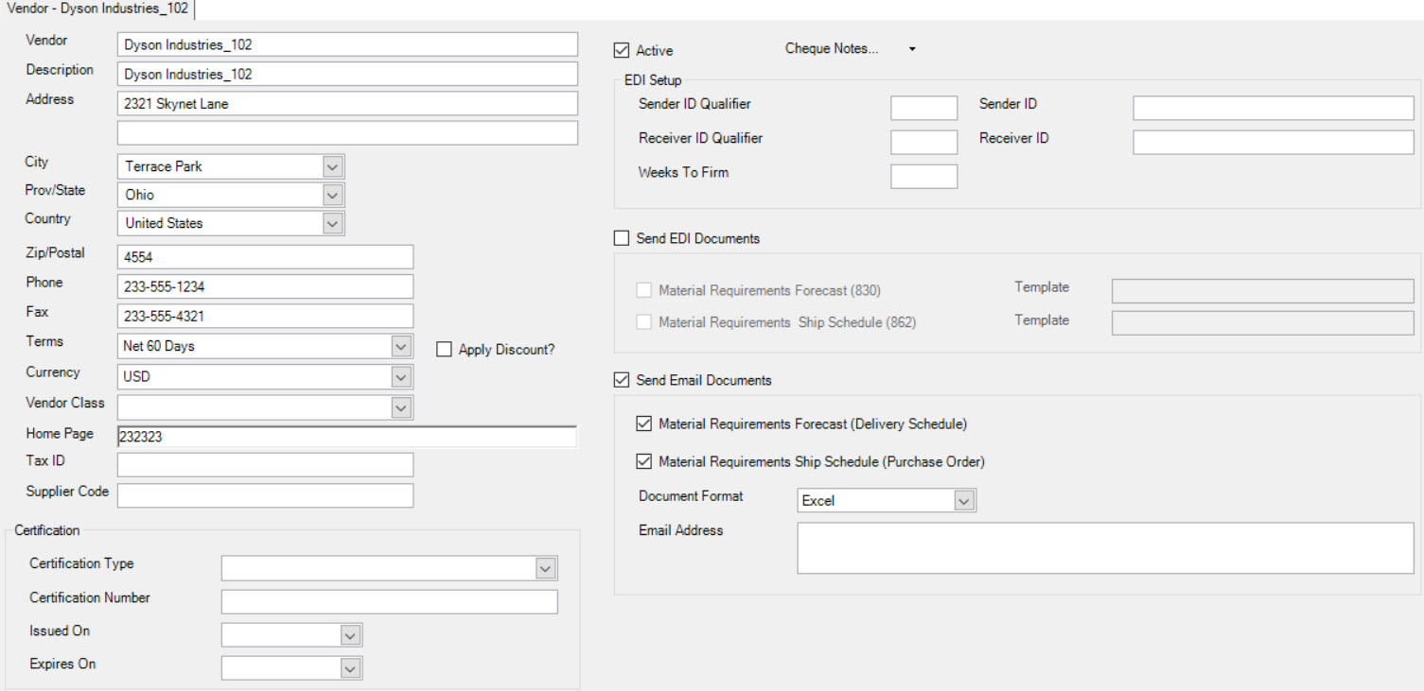Click the Tax ID field
This screenshot has height=691, width=1424.
coord(266,465)
